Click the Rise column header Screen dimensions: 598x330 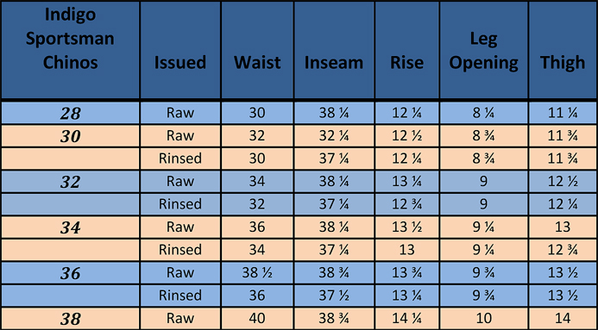[407, 50]
